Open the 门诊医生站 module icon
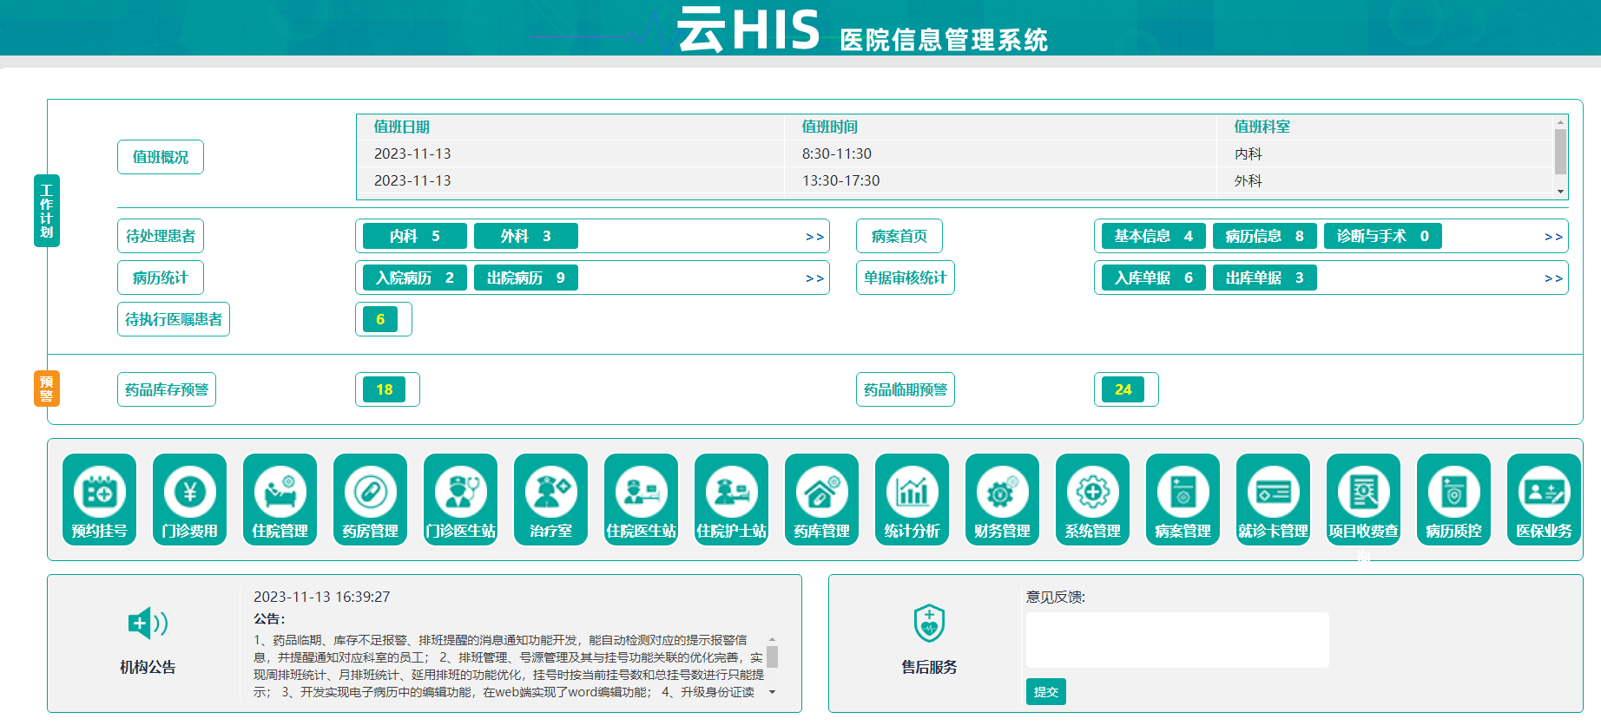 [x=461, y=500]
